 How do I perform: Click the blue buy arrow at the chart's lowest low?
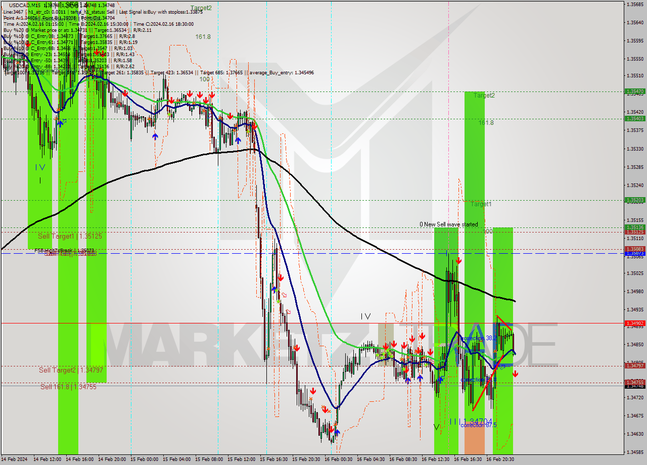(x=337, y=432)
